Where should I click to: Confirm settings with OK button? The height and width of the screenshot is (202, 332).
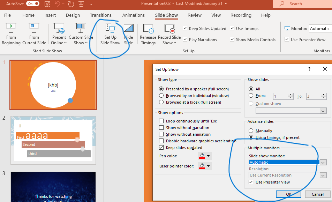(x=288, y=194)
